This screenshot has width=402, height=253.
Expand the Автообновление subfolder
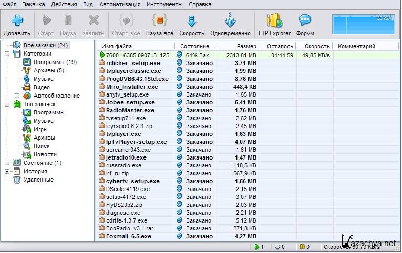(x=17, y=96)
